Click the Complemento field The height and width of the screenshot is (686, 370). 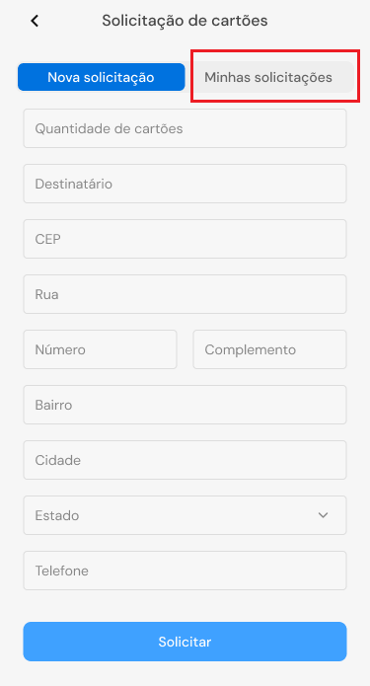click(x=269, y=349)
